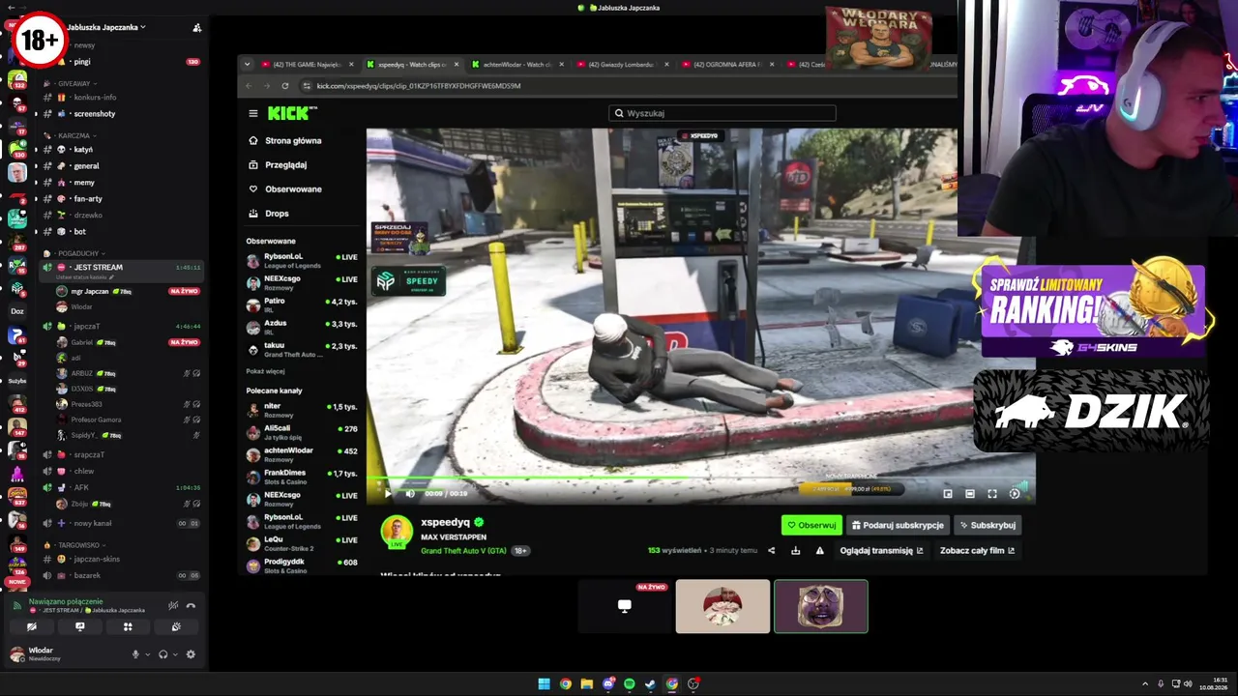
Task: Open Chrome from the taskbar
Action: coord(566,684)
